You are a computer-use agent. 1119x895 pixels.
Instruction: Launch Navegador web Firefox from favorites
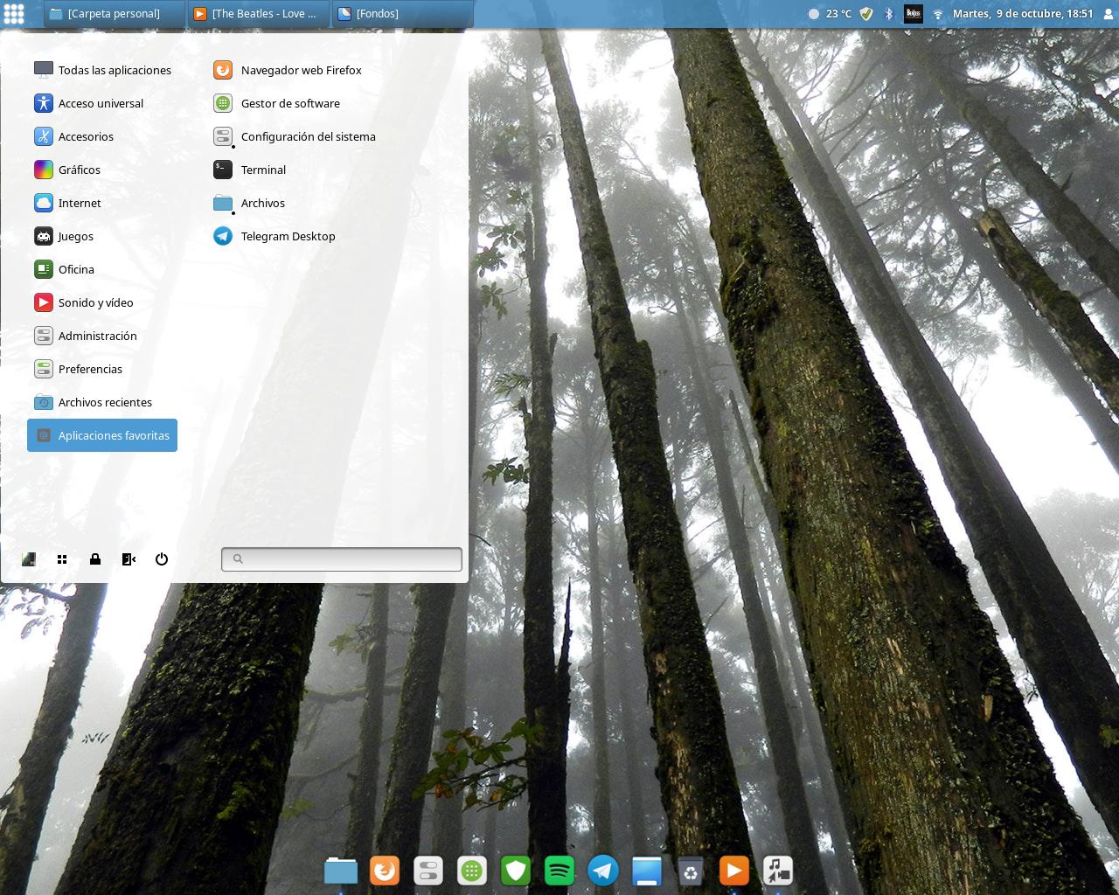coord(288,70)
